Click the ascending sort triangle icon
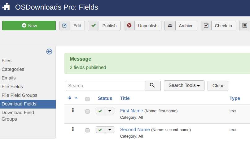This screenshot has height=141, width=250. [x=76, y=98]
